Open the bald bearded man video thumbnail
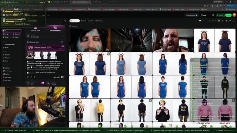 tap(173, 40)
